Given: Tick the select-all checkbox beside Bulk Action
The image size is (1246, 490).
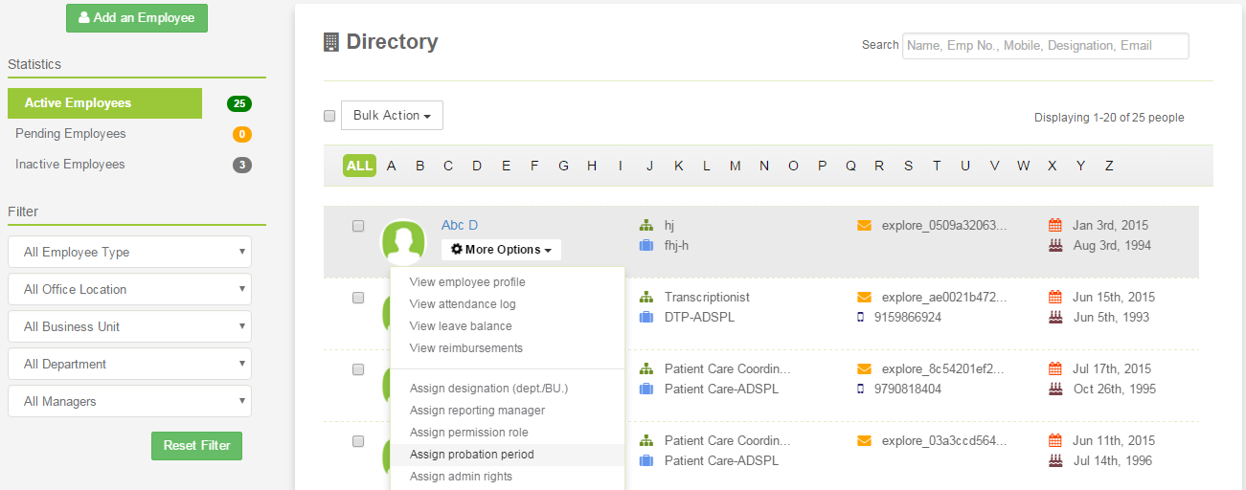Looking at the screenshot, I should (x=329, y=116).
